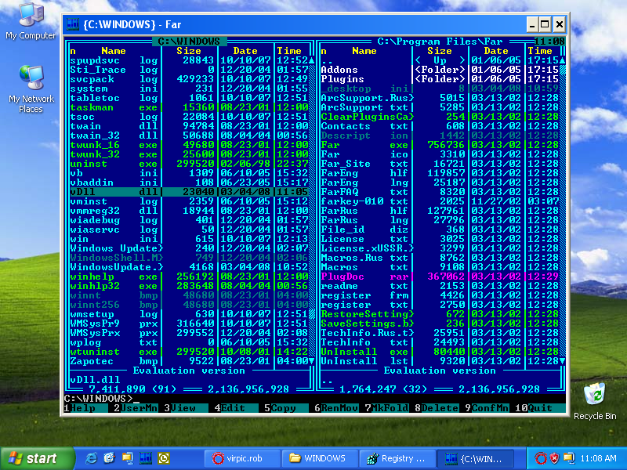Viewport: 627px width, 470px height.
Task: Select the wtuninst exe file
Action: (x=189, y=352)
